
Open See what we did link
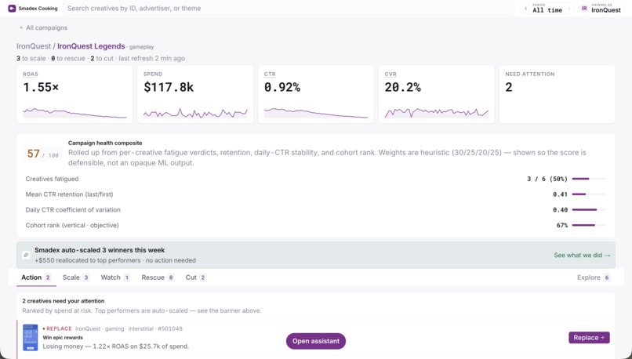tap(582, 255)
